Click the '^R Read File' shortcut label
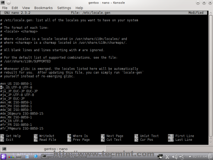Screen dimensions: 213x160 tap(45, 140)
